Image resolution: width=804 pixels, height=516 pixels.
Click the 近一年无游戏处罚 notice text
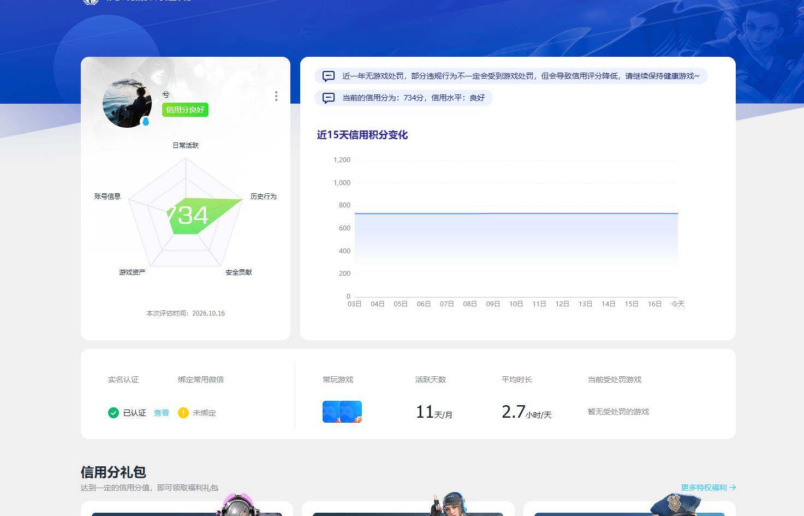521,76
